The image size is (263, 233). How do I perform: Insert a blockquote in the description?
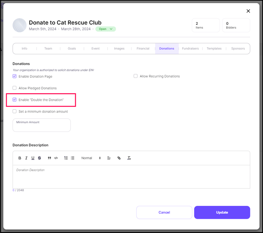pos(49,158)
